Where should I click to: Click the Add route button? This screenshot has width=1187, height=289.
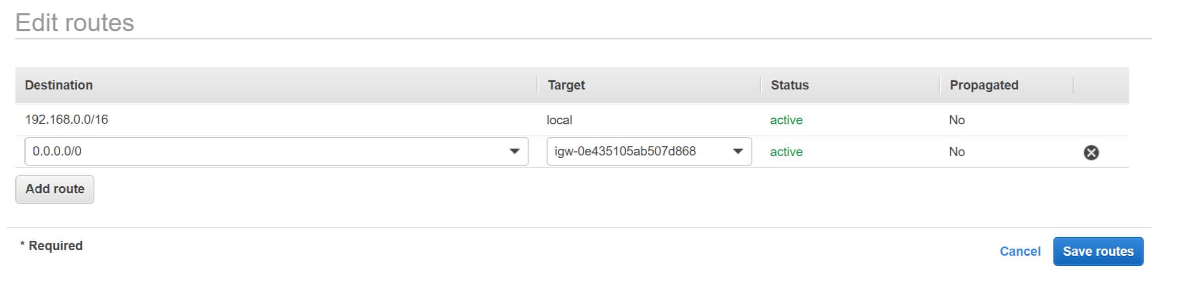point(55,189)
